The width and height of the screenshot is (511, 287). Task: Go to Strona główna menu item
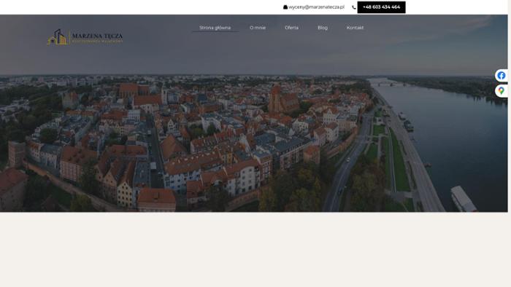tap(215, 28)
